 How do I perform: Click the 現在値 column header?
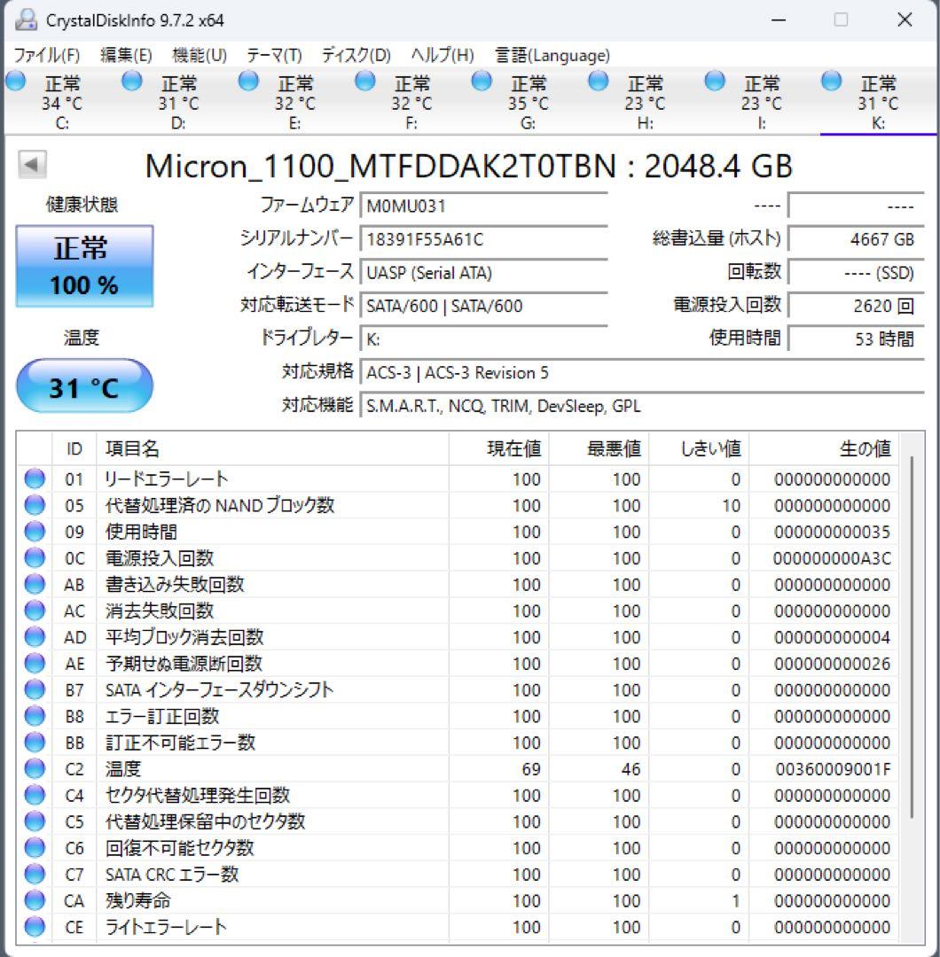[499, 449]
